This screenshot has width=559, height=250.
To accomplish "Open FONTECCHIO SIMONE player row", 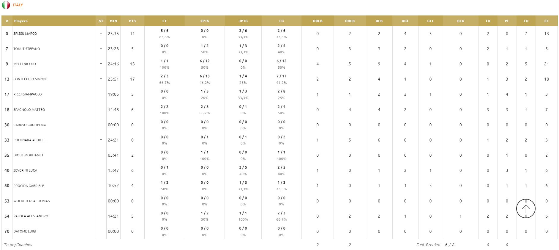I will [30, 79].
